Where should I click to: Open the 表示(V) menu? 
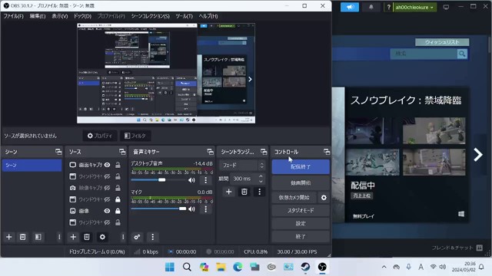coord(60,16)
